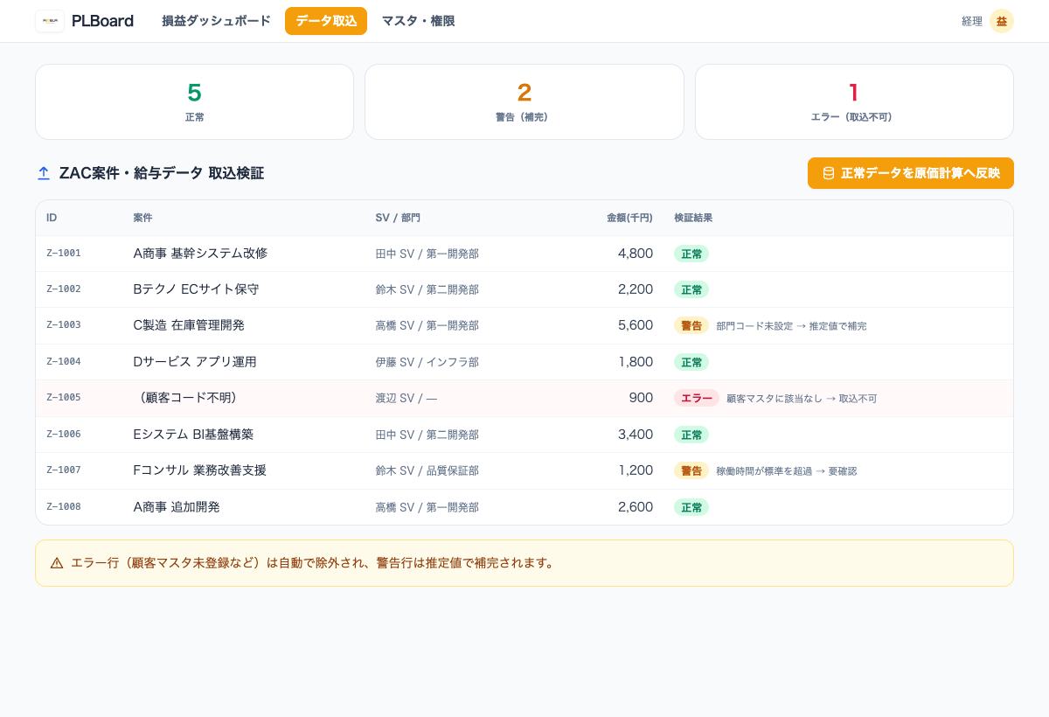Click the upload icon beside ZAC案件 heading
The height and width of the screenshot is (717, 1049).
(x=44, y=173)
